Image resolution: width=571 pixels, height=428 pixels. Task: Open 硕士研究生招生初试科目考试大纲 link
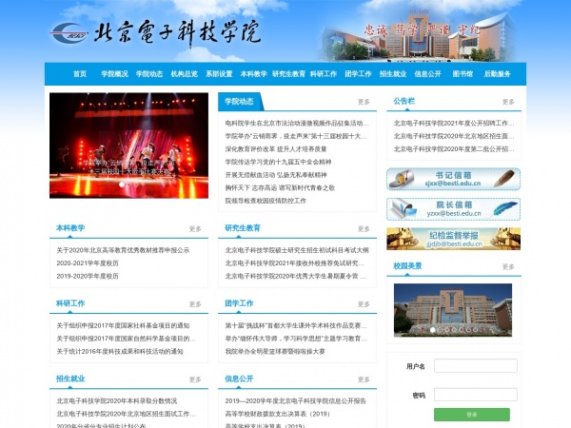(x=297, y=250)
